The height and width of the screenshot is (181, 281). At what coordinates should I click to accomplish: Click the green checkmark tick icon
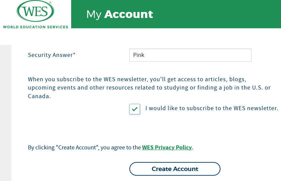tap(135, 109)
